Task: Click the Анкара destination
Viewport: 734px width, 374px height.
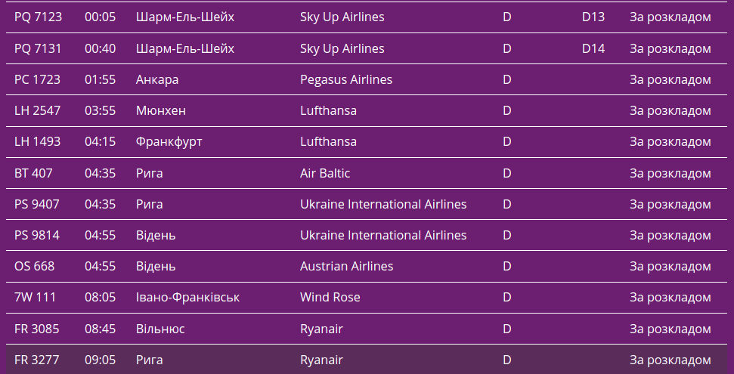Action: pos(157,79)
